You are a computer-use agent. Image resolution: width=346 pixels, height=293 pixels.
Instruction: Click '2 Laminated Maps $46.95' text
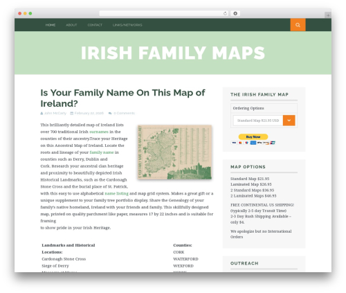pyautogui.click(x=253, y=196)
